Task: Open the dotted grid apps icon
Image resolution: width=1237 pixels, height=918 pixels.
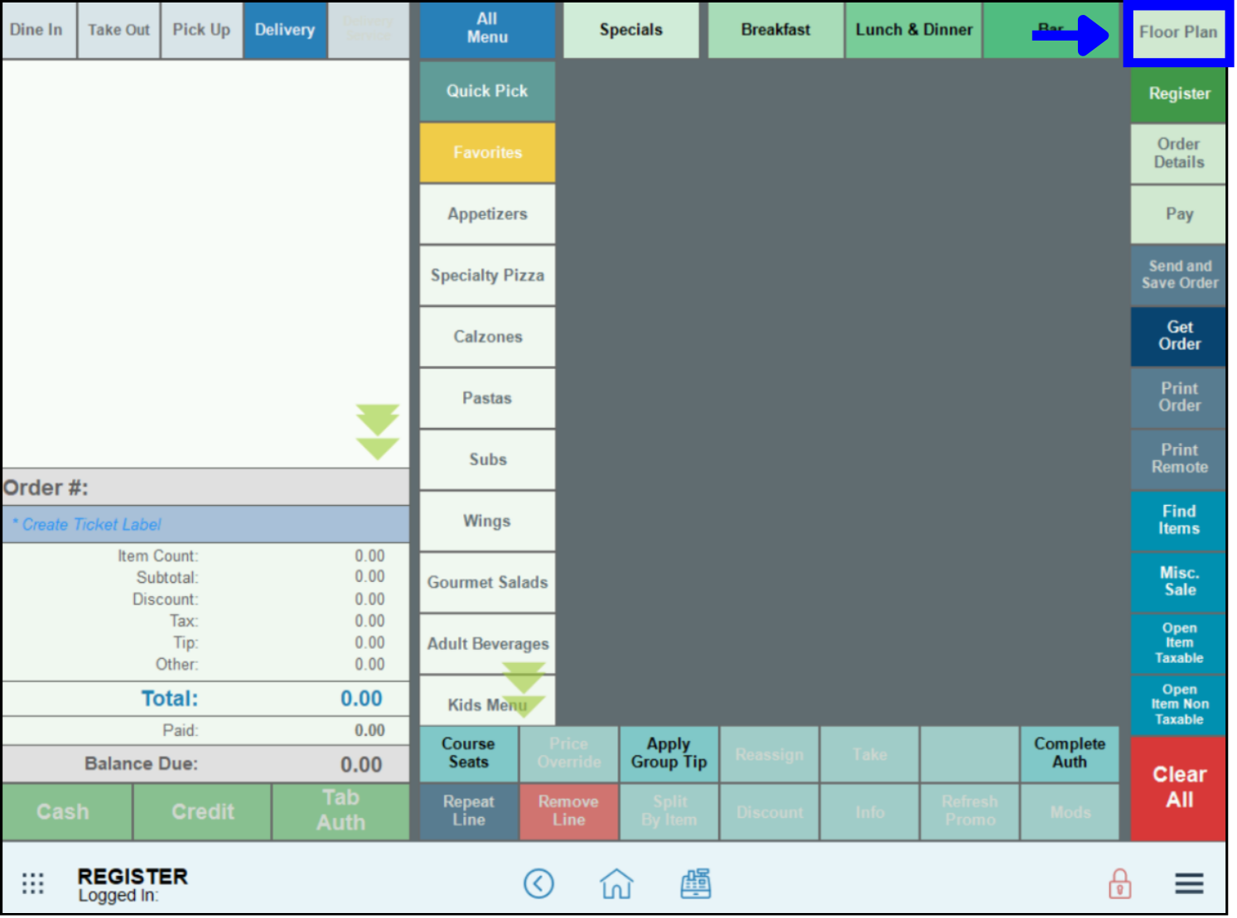Action: click(33, 883)
